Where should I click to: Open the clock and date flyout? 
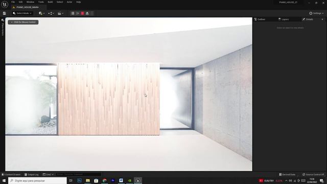(x=312, y=180)
